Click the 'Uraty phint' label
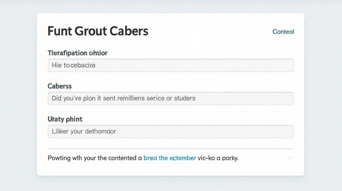Image resolution: width=342 pixels, height=191 pixels. (x=65, y=119)
